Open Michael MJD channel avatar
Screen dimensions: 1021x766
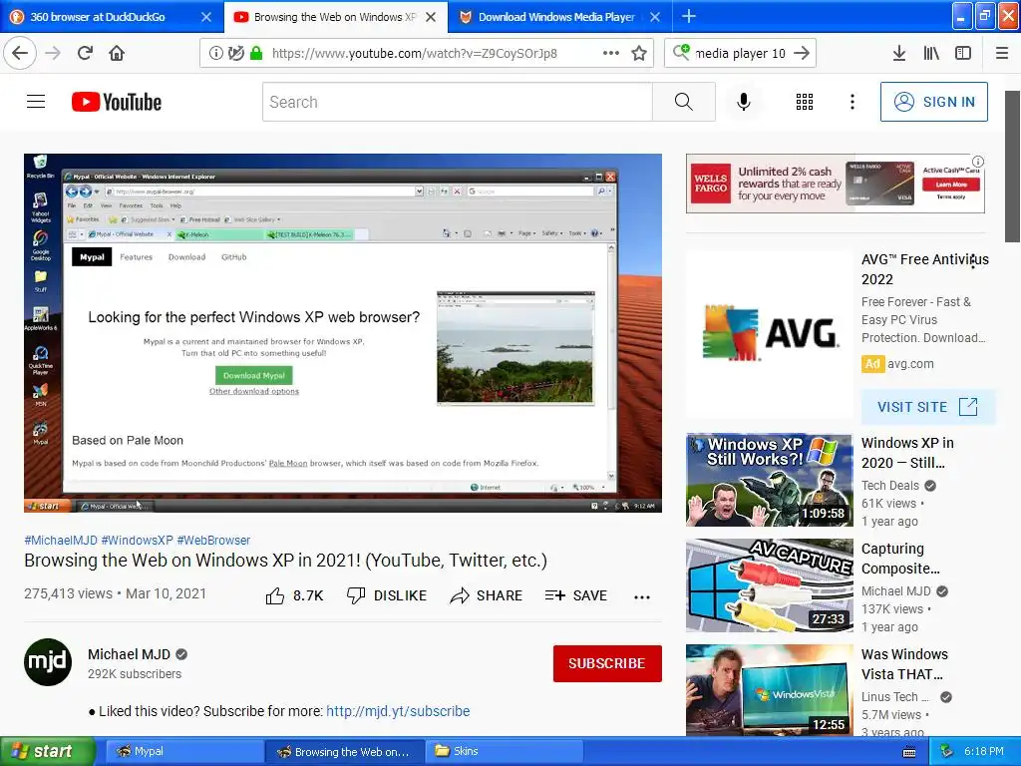coord(48,662)
